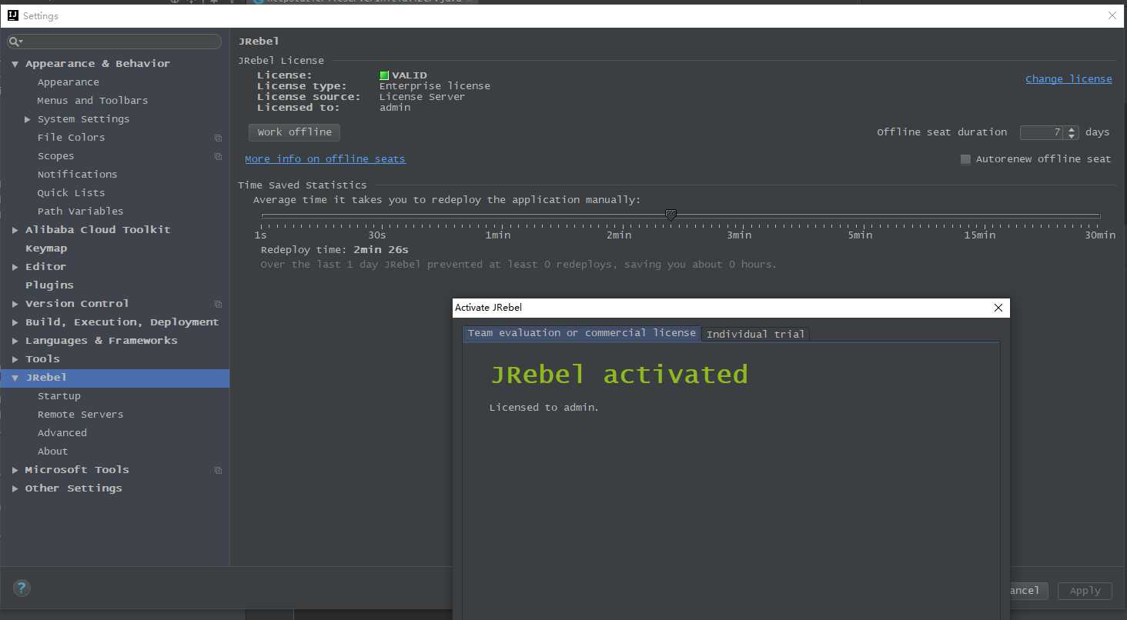This screenshot has width=1127, height=620.
Task: Click the settings search input field
Action: coord(115,42)
